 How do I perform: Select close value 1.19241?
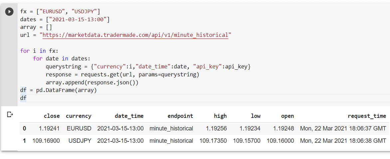49,128
